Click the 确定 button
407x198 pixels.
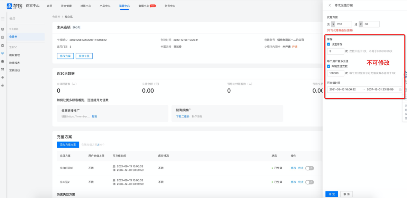tap(332, 194)
